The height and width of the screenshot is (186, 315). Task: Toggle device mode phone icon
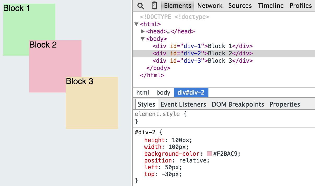pos(154,6)
